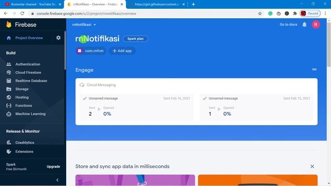This screenshot has height=186, width=331.
Task: Open notifications bell icon
Action: pyautogui.click(x=304, y=25)
